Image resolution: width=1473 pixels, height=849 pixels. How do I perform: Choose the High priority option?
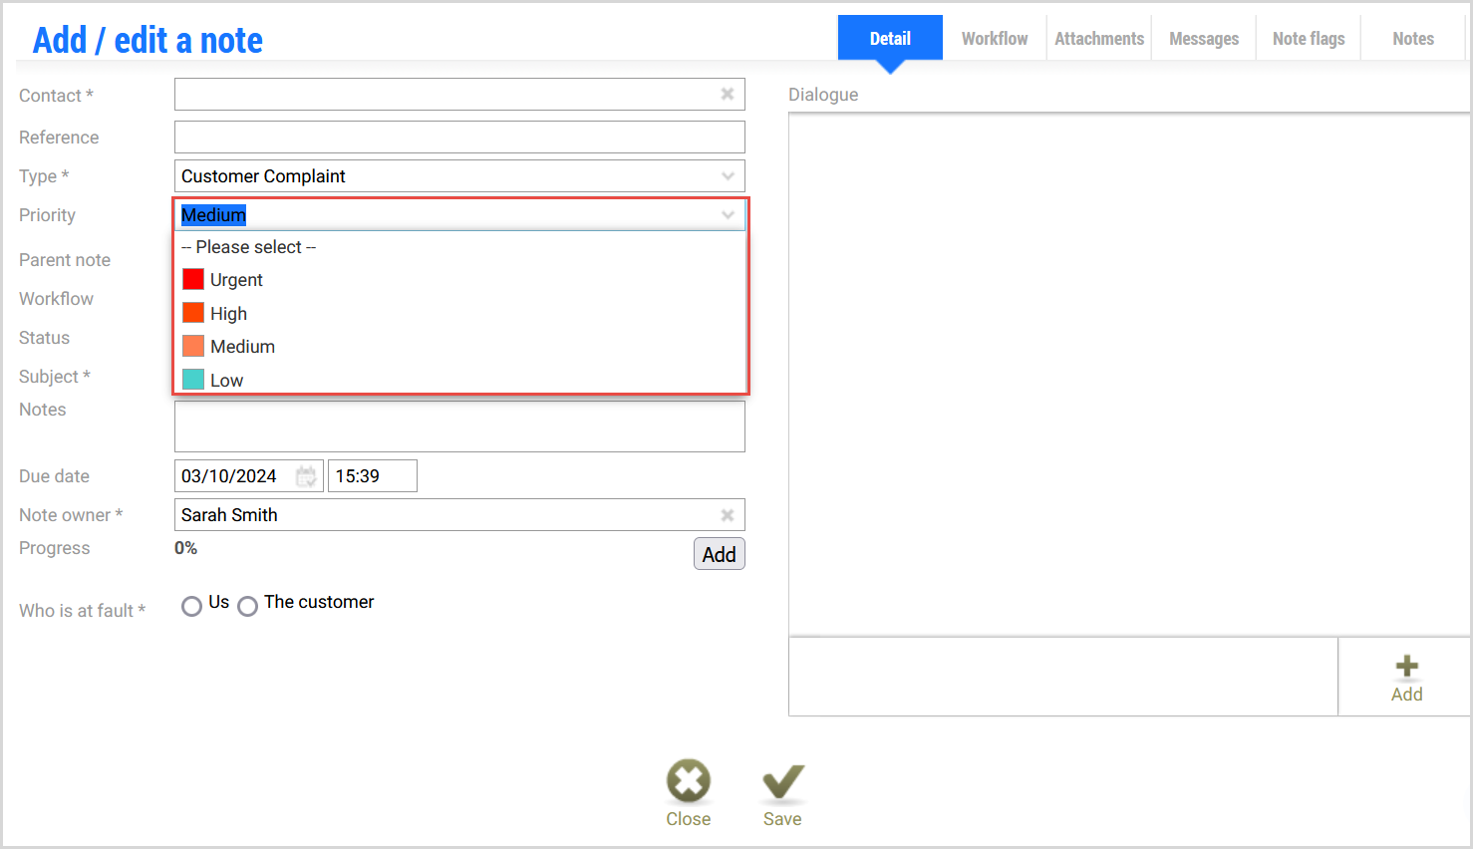point(460,313)
